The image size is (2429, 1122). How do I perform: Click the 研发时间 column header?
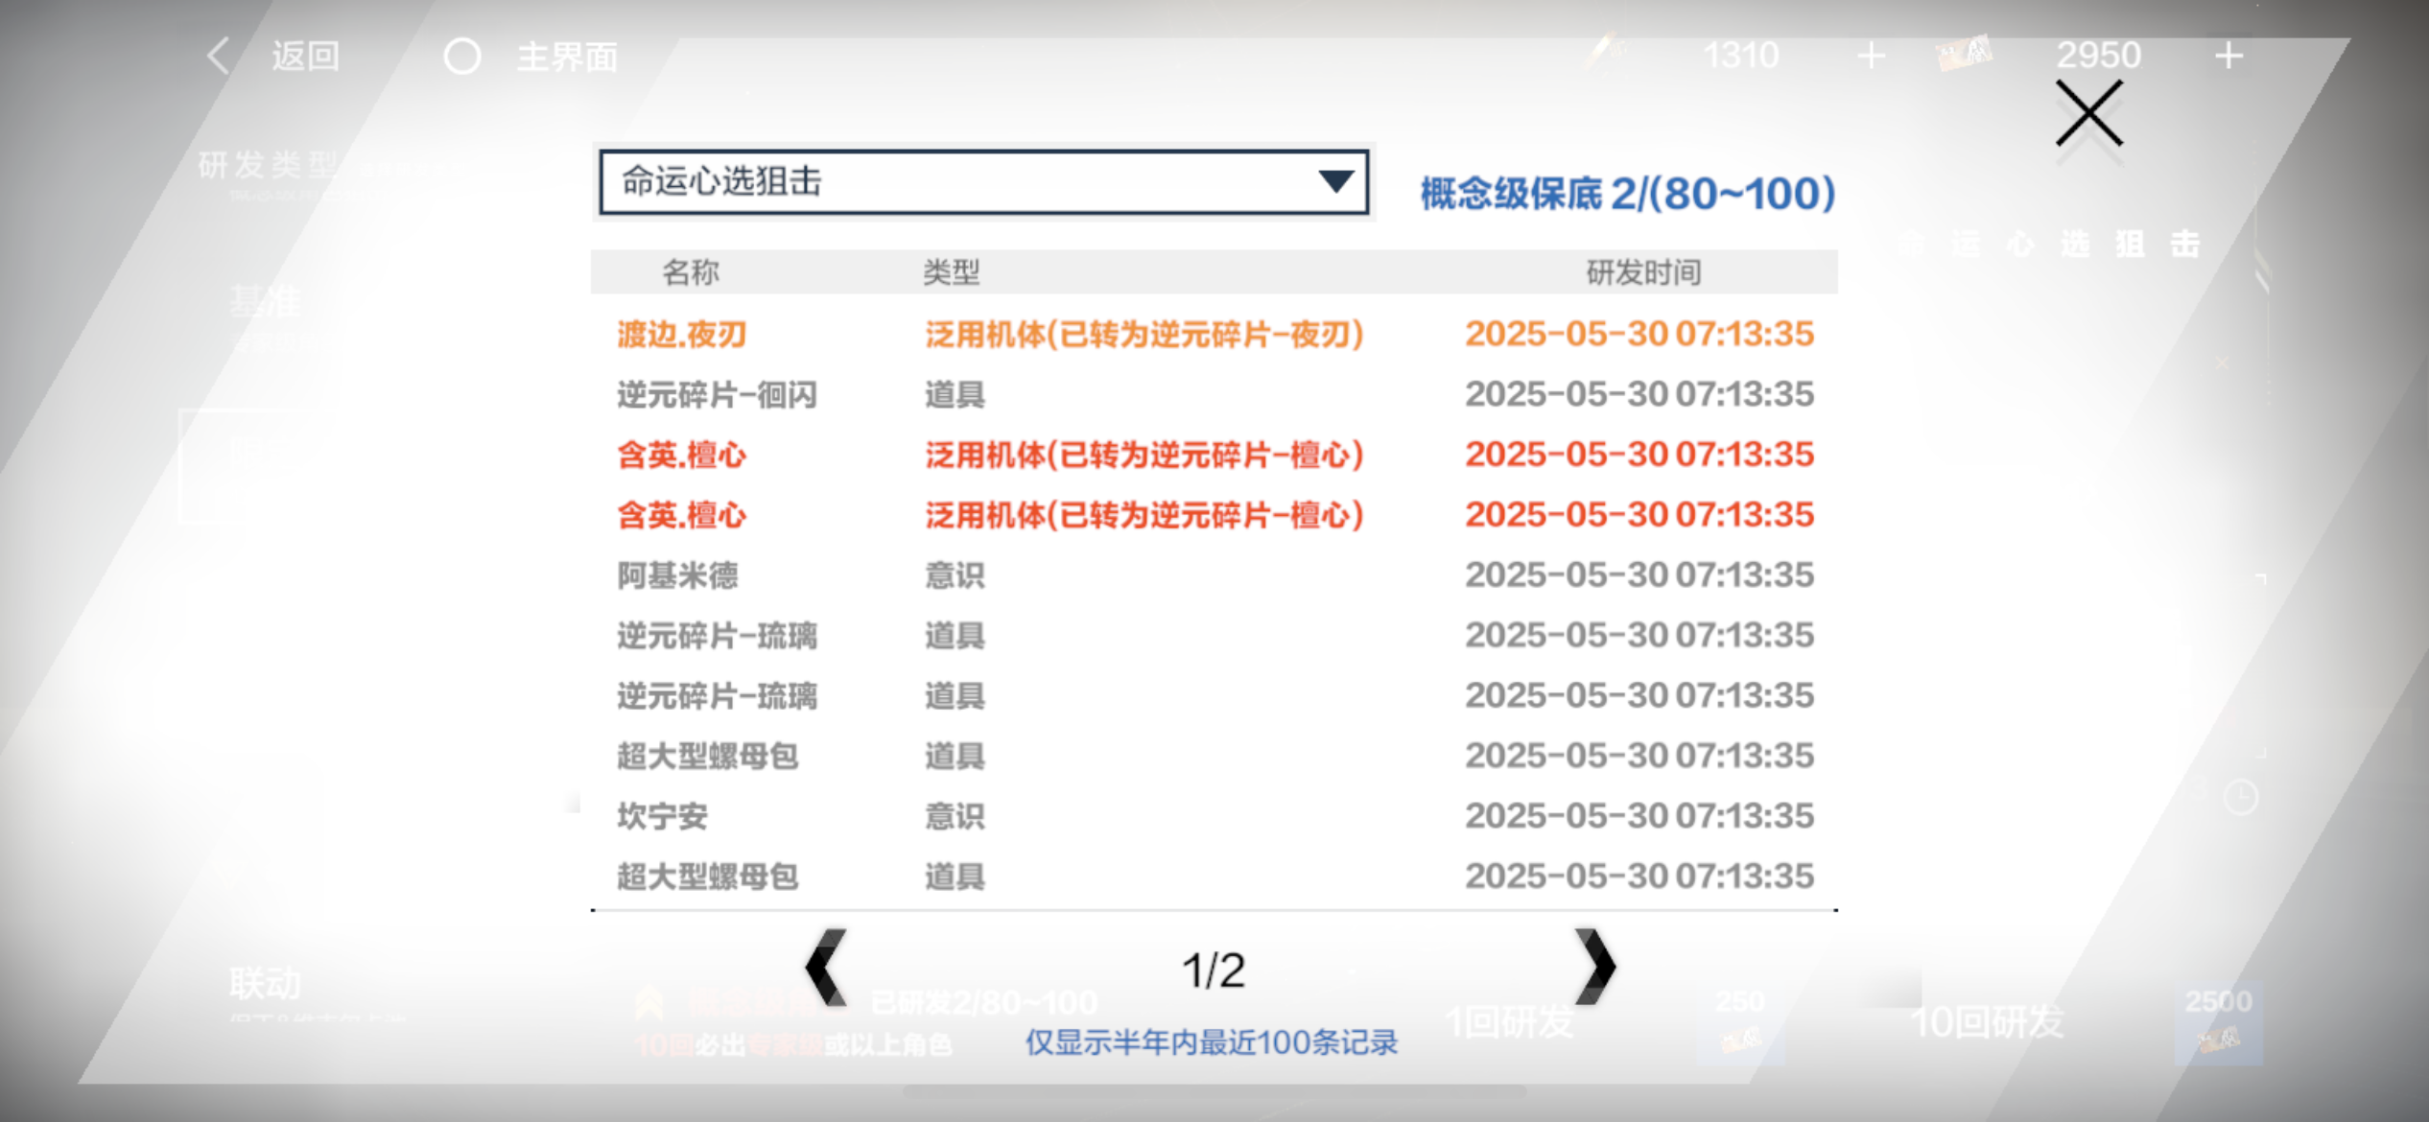(x=1643, y=272)
